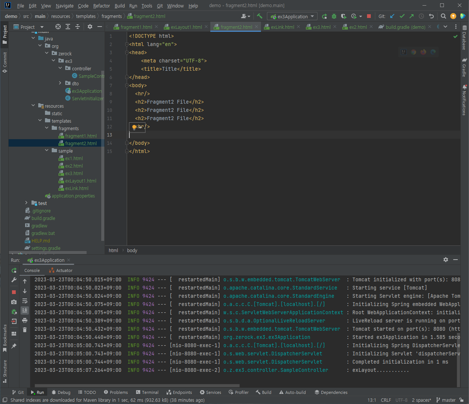The width and height of the screenshot is (469, 404).
Task: Stop the application from the main toolbar
Action: [x=369, y=16]
